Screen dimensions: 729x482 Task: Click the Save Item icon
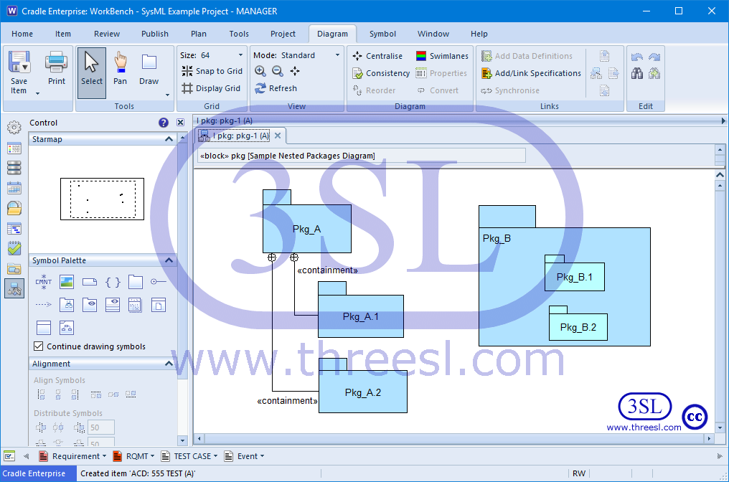pyautogui.click(x=19, y=62)
